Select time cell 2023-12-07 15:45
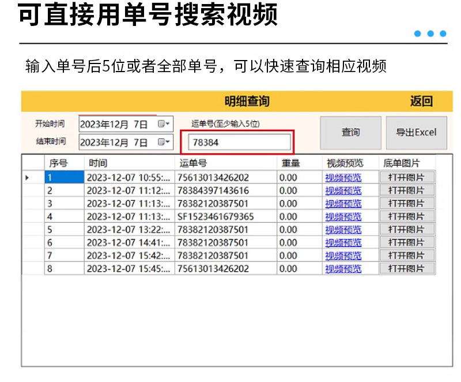 [130, 268]
